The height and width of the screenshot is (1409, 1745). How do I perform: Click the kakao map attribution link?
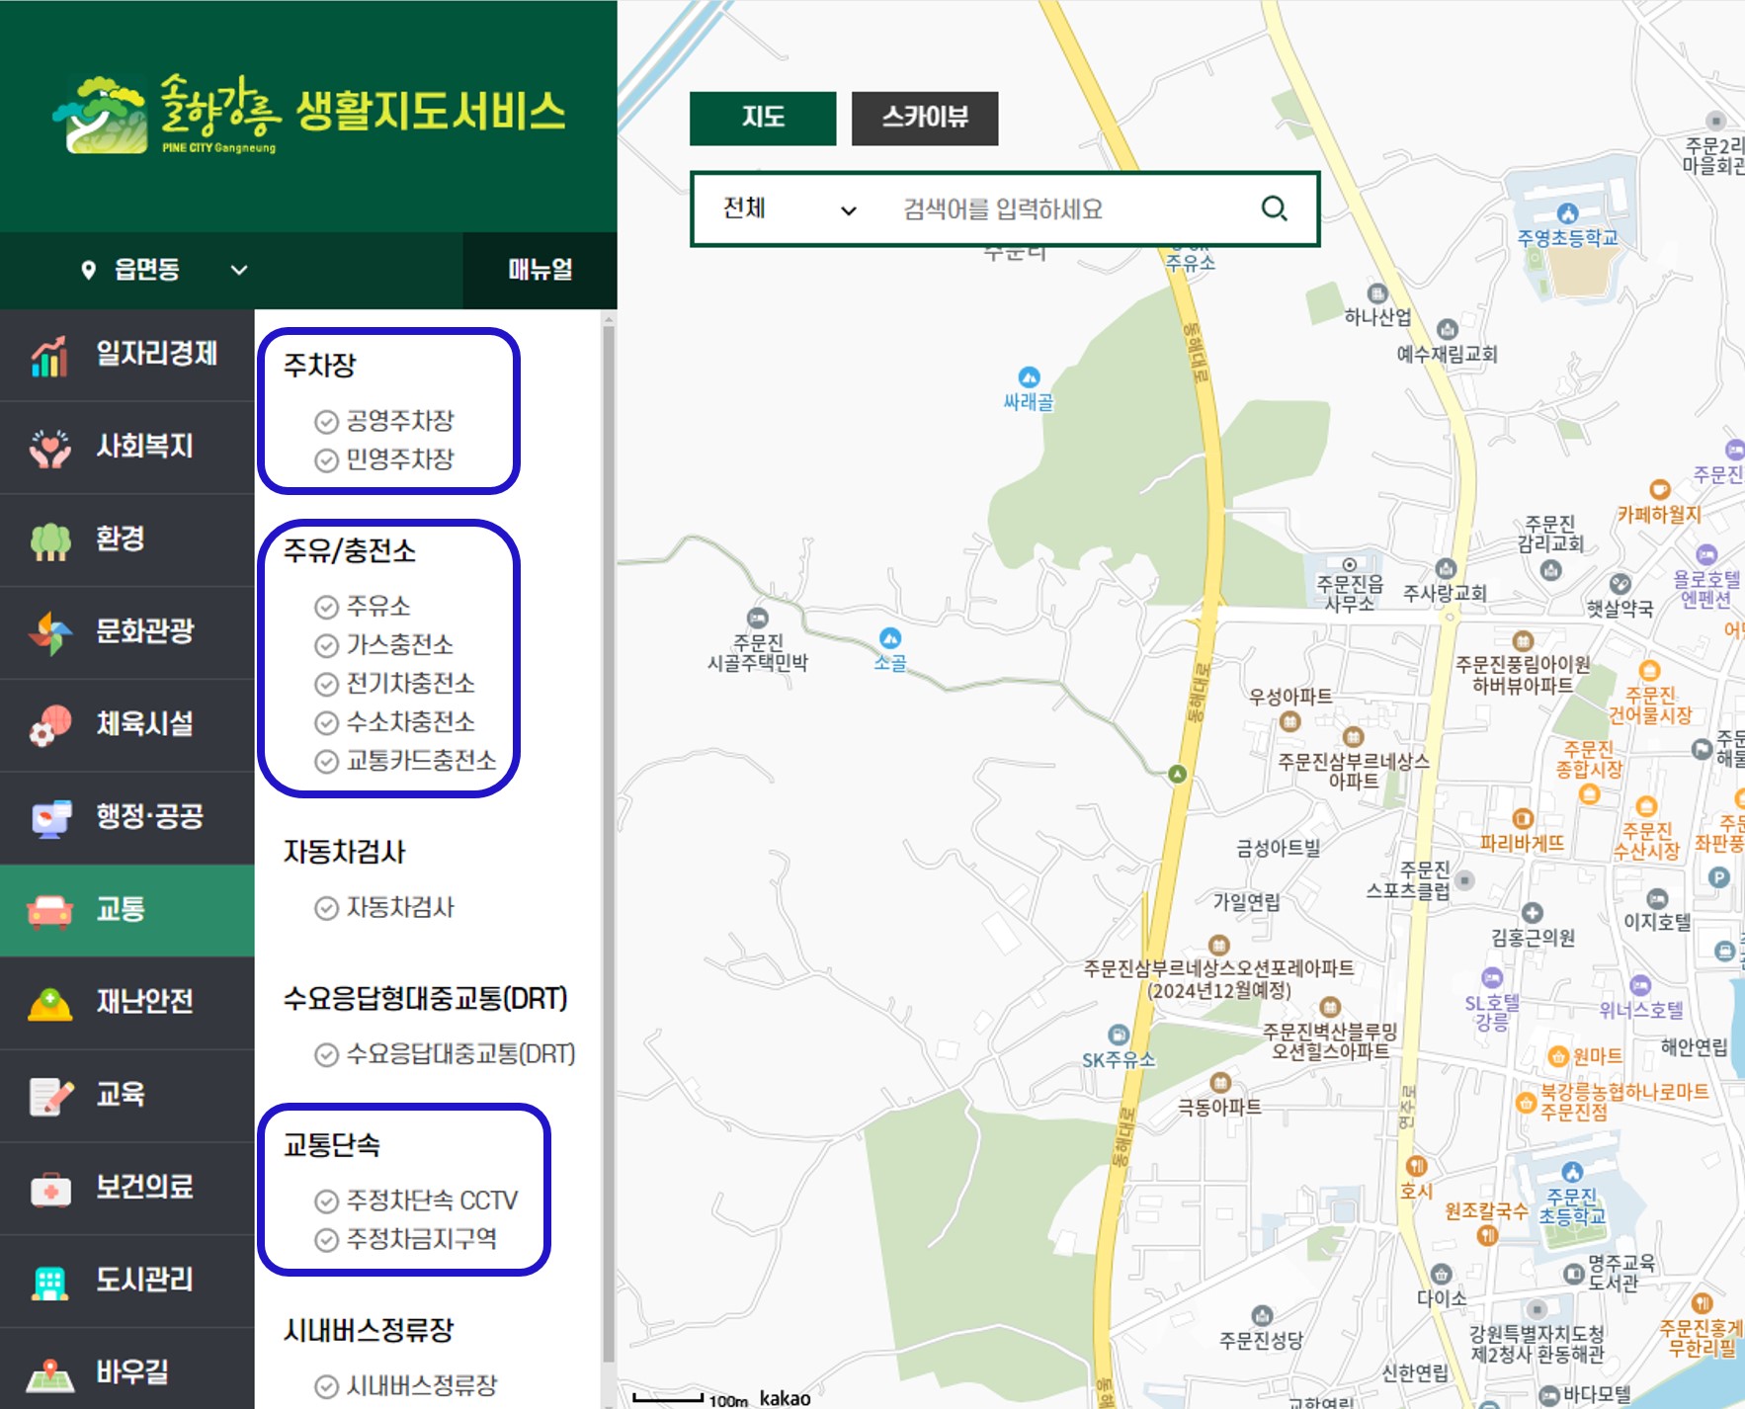[x=785, y=1398]
